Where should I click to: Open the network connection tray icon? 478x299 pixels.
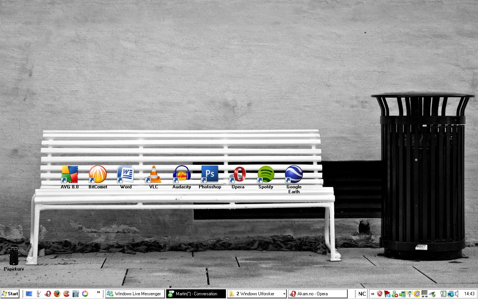pos(450,294)
